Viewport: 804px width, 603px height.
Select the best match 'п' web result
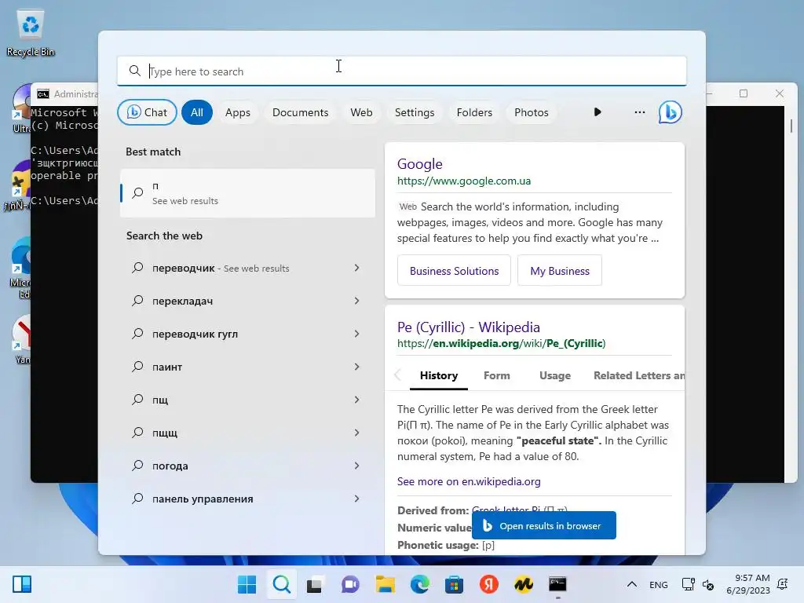[x=247, y=193]
